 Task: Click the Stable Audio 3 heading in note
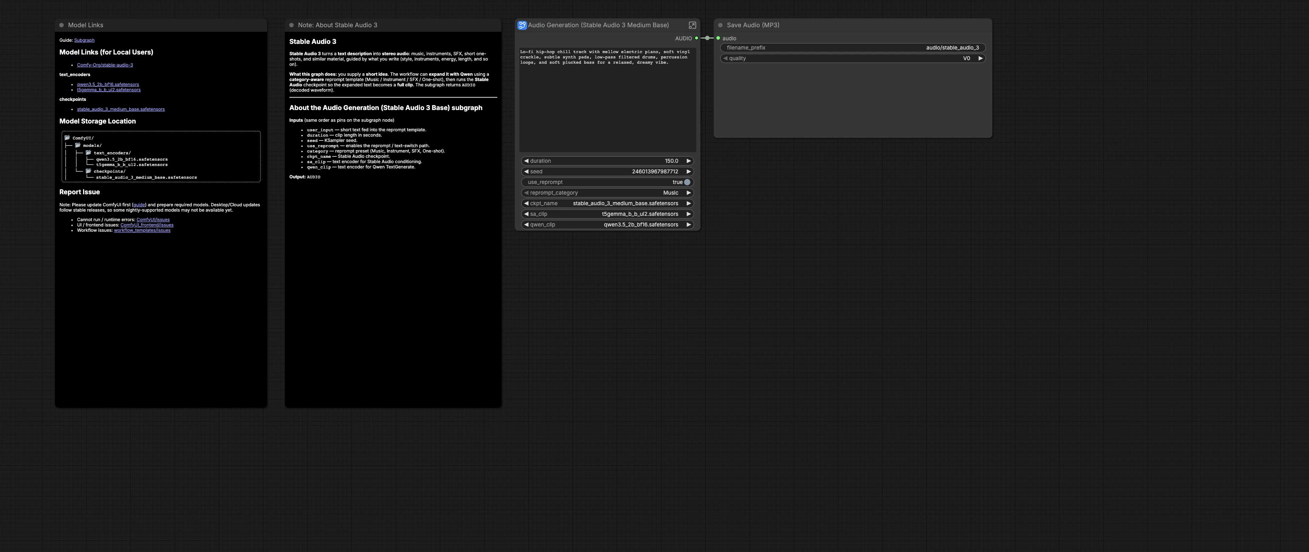312,42
